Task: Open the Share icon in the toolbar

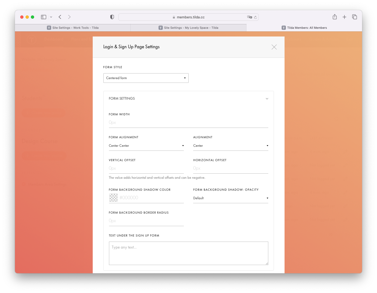Action: coord(335,17)
